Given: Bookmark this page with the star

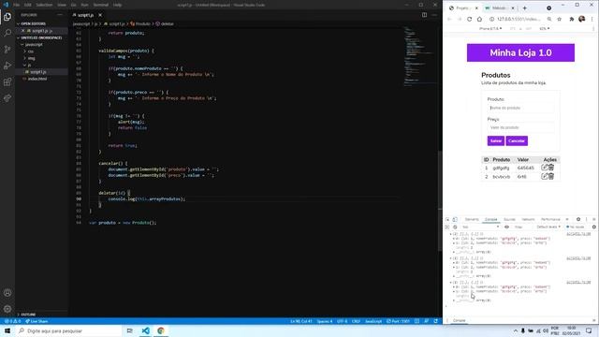Looking at the screenshot, I should tap(560, 19).
